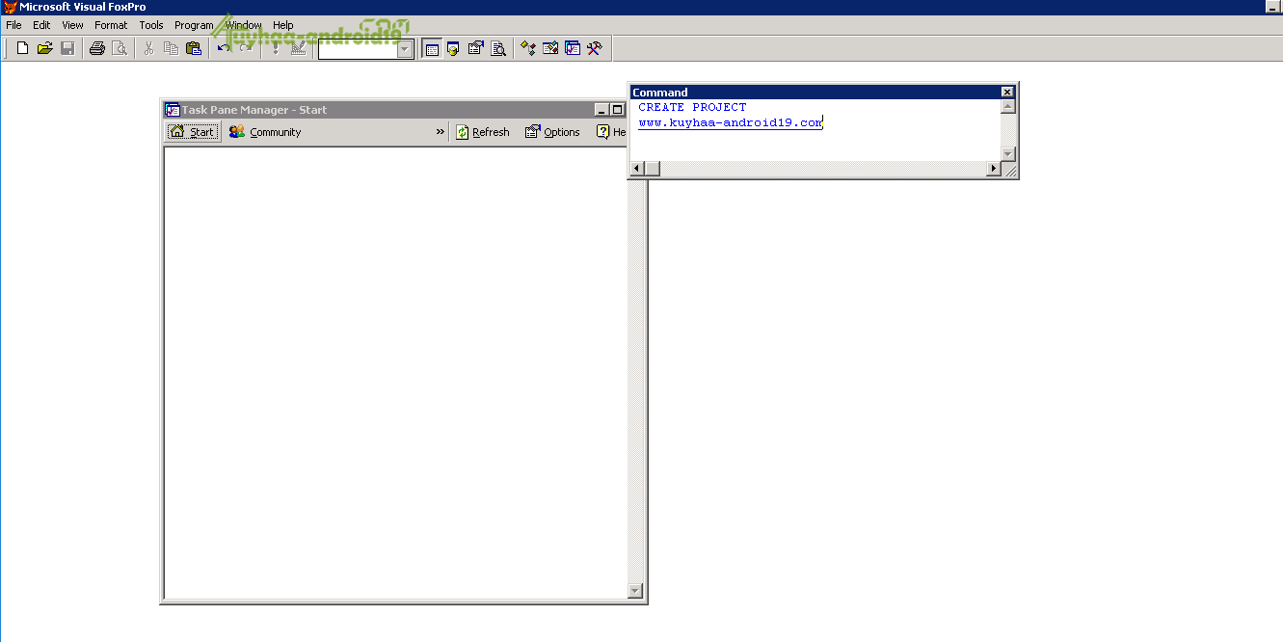Image resolution: width=1283 pixels, height=642 pixels.
Task: Click the www.kuyhaa-android19.com line in Command window
Action: [731, 122]
